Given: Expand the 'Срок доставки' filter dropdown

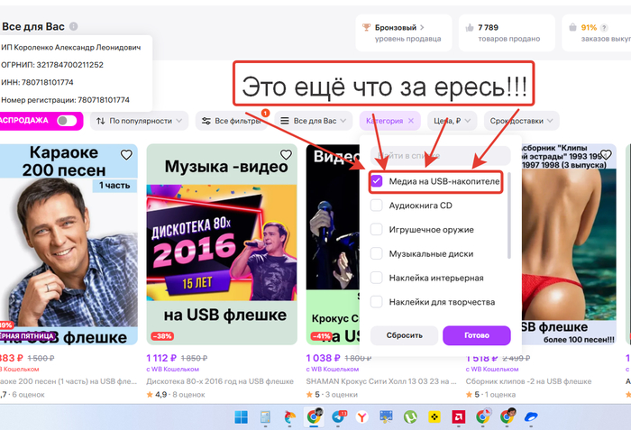Looking at the screenshot, I should 521,121.
